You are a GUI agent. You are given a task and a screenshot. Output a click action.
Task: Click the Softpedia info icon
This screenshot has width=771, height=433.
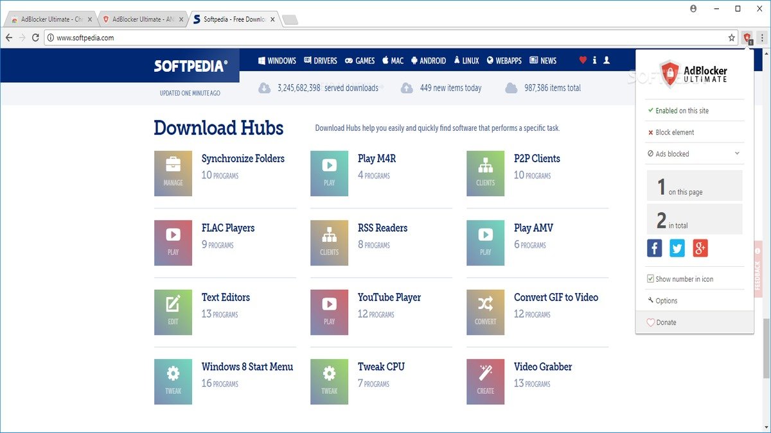tap(594, 60)
